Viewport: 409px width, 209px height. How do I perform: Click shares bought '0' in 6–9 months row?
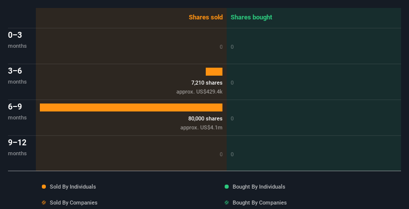(232, 118)
